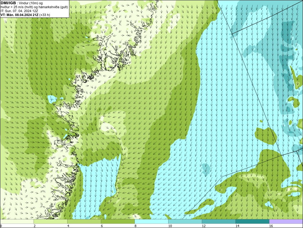Click the 'hviður > 25 m/s' description line
The height and width of the screenshot is (228, 303).
click(34, 7)
